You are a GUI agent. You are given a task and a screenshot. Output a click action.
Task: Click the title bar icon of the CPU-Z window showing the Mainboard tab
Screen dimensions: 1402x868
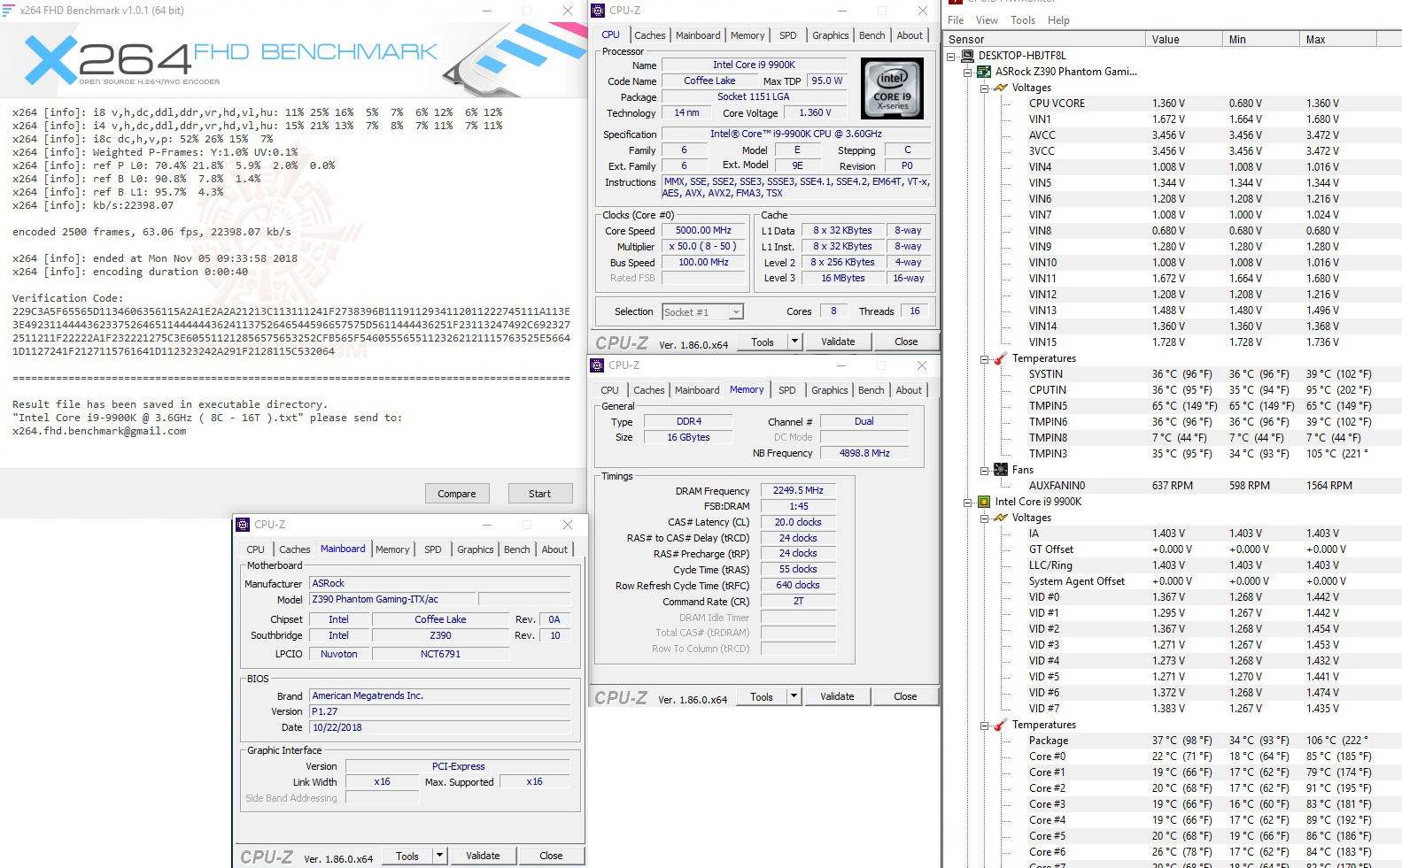pos(243,525)
